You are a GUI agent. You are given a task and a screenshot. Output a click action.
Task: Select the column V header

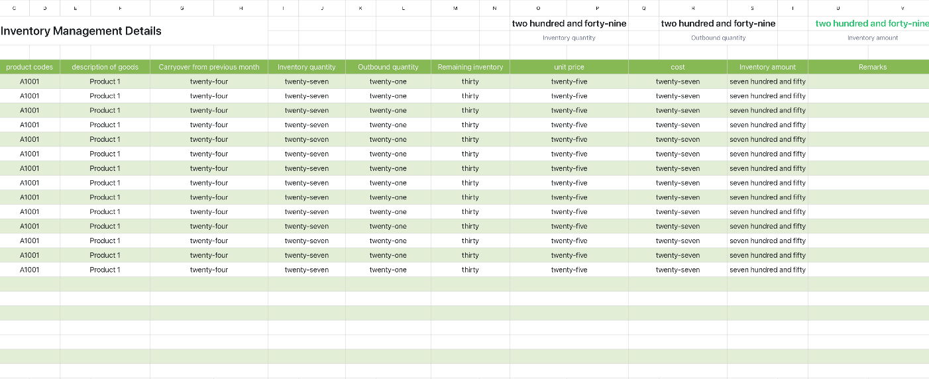(x=899, y=8)
